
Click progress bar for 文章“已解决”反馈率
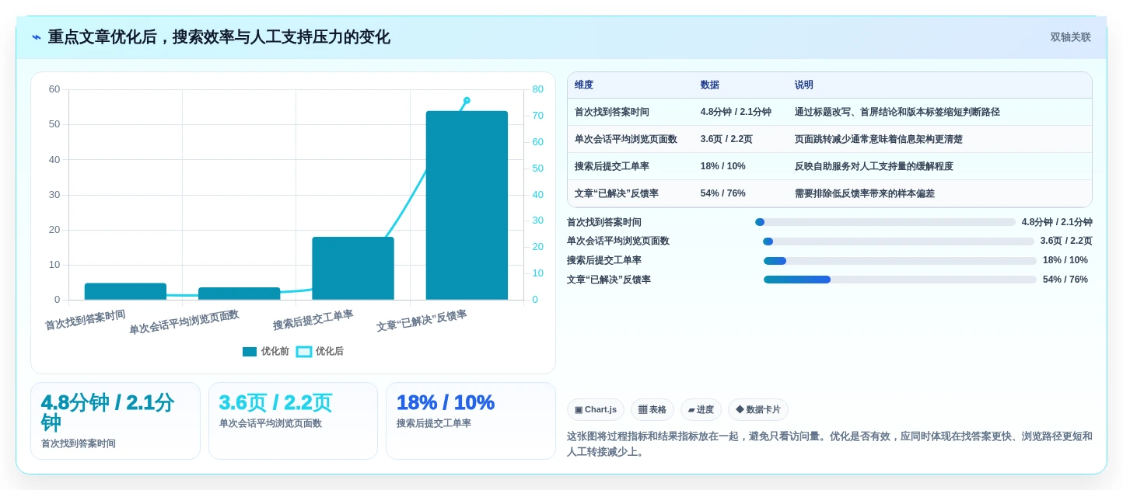coord(900,280)
